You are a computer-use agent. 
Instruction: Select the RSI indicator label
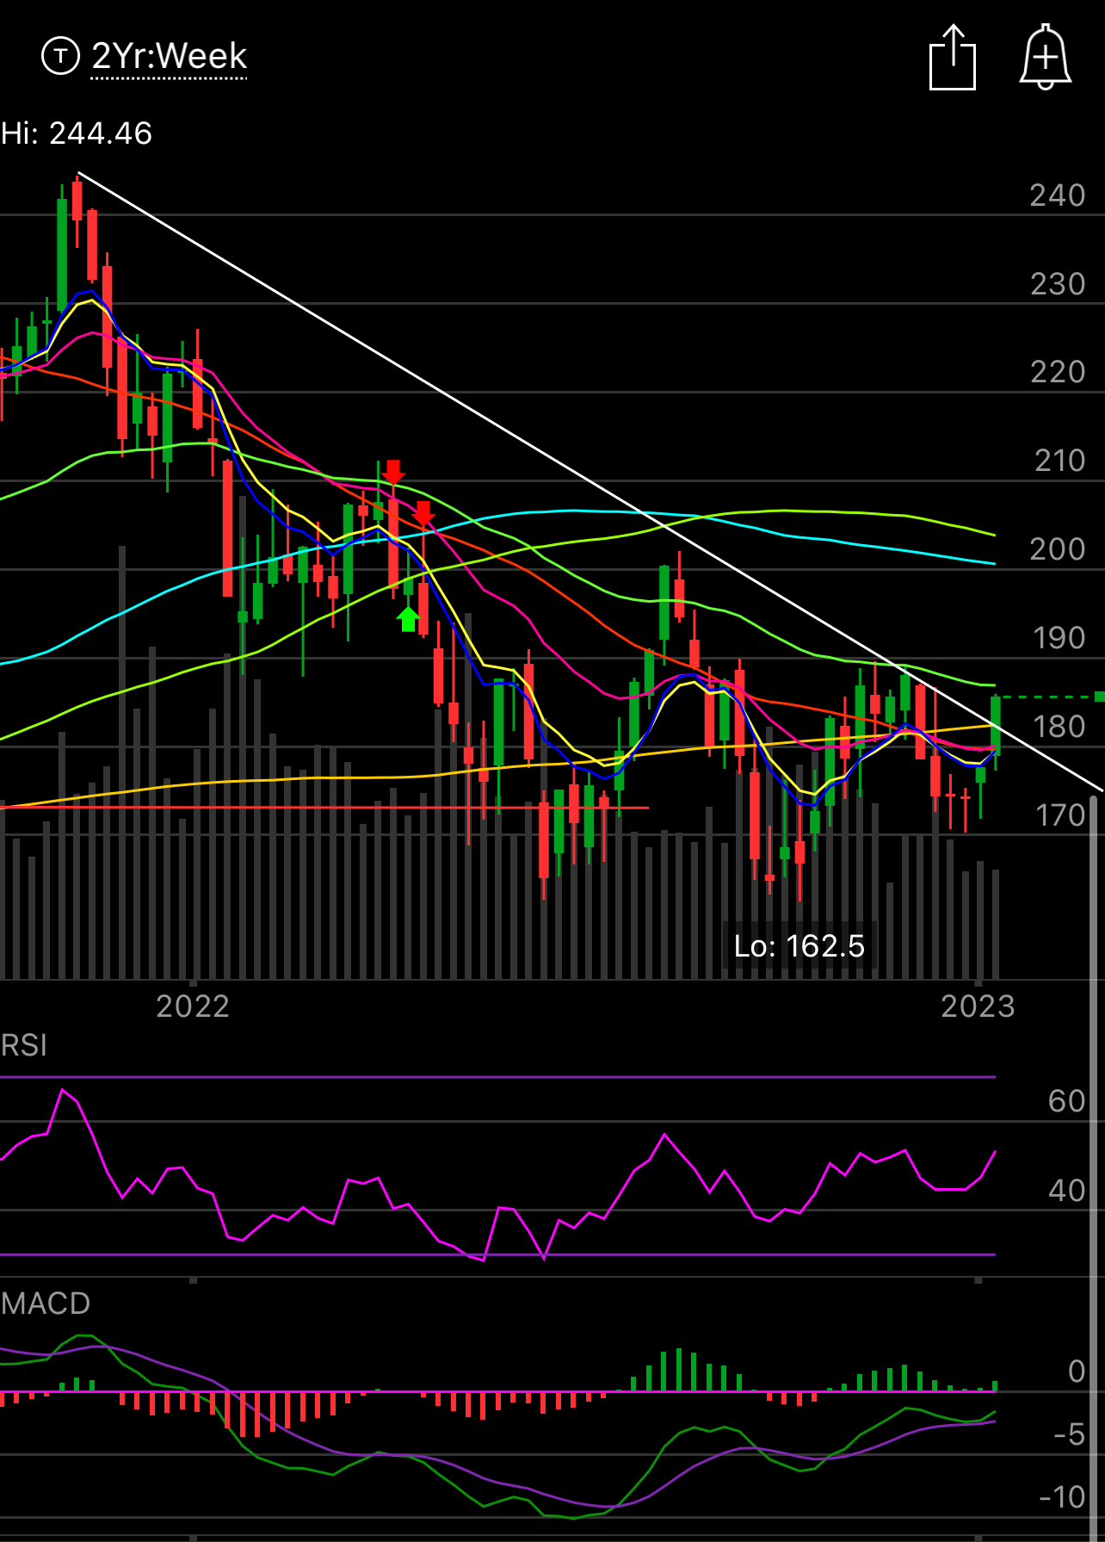[24, 1045]
